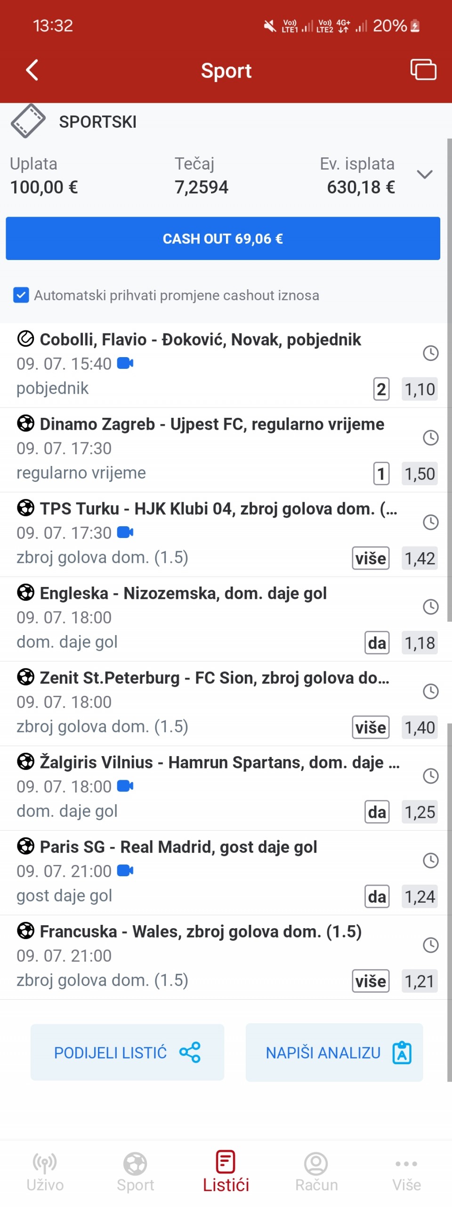Tap the clock icon for Dinamo Zagreb match
452x1207 pixels.
(x=430, y=438)
